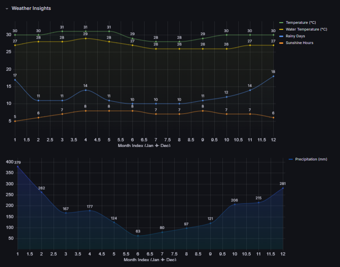The image size is (340, 267).
Task: Toggle the Rainy Days legend series
Action: click(296, 36)
